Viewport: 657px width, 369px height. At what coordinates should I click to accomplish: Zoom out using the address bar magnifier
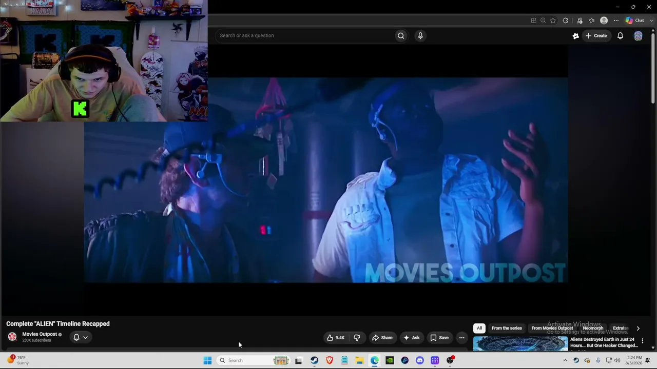pos(543,20)
